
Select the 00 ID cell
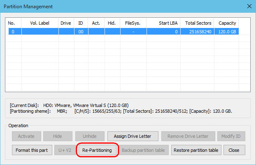(x=81, y=32)
